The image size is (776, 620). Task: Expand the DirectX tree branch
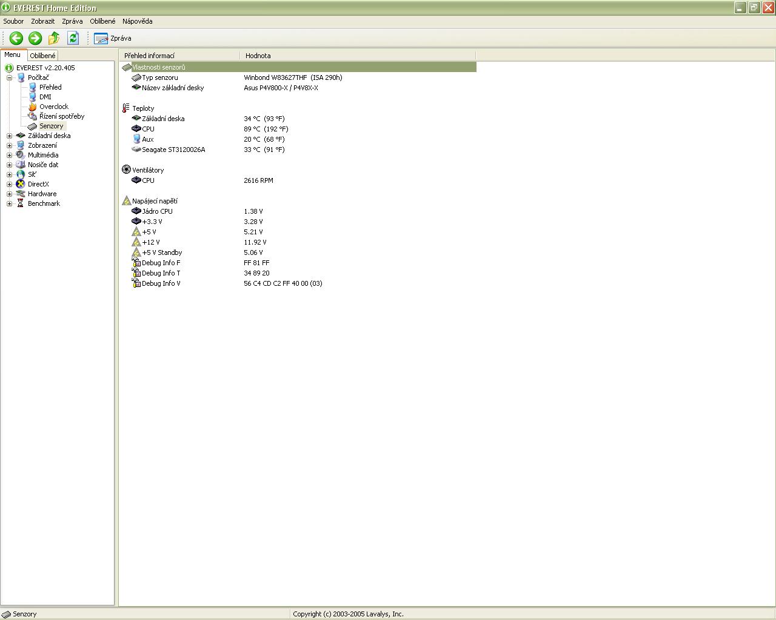pos(9,184)
